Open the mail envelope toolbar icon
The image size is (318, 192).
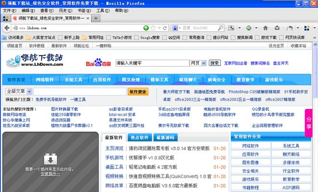pos(277,28)
